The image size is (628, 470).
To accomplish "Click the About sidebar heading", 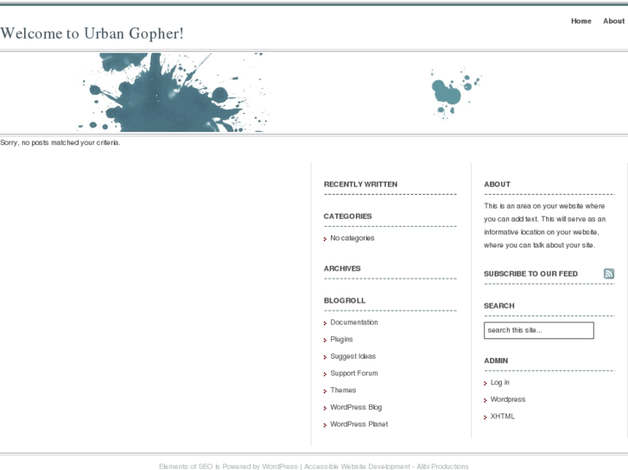I will 497,185.
